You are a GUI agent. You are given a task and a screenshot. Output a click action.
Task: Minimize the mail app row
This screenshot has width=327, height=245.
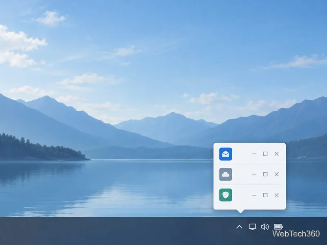point(254,154)
